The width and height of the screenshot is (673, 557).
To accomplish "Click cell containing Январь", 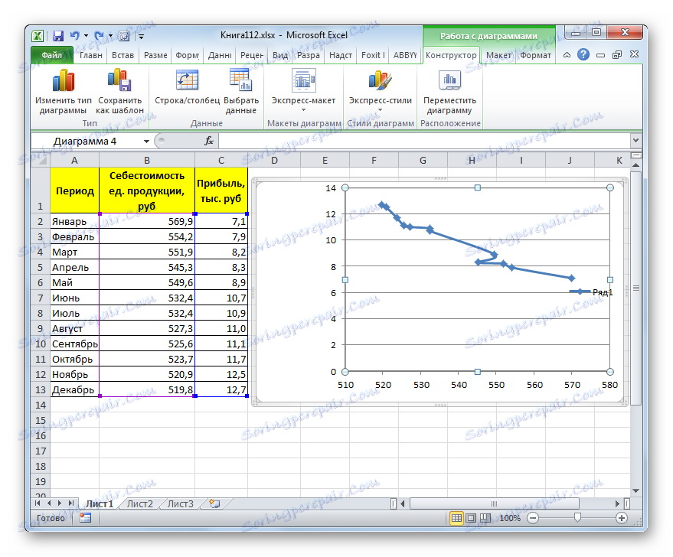I will (75, 221).
